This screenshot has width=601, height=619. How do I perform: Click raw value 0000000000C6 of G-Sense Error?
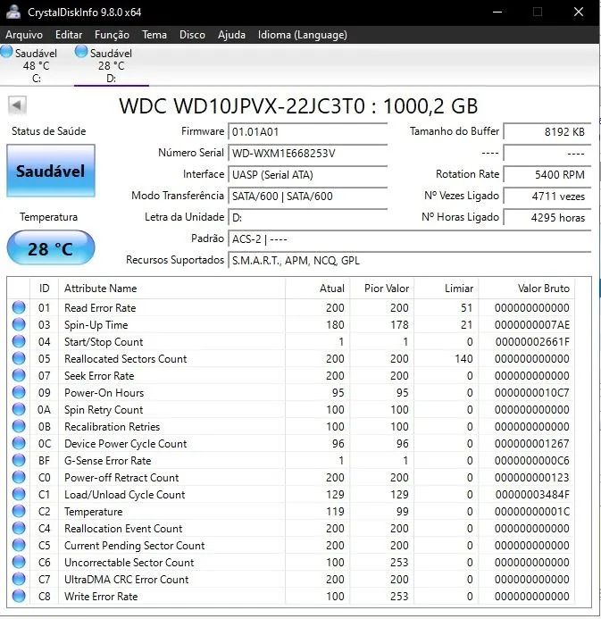(532, 461)
